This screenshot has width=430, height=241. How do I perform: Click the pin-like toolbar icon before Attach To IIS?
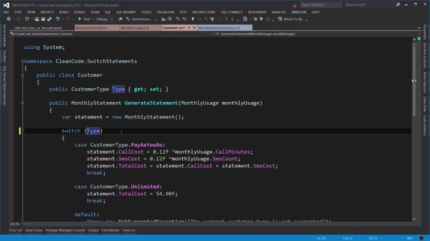(261, 19)
